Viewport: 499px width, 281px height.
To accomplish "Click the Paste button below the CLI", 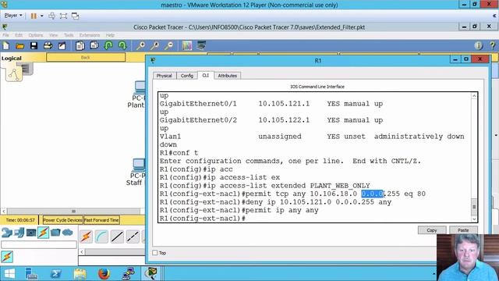I will coord(463,230).
